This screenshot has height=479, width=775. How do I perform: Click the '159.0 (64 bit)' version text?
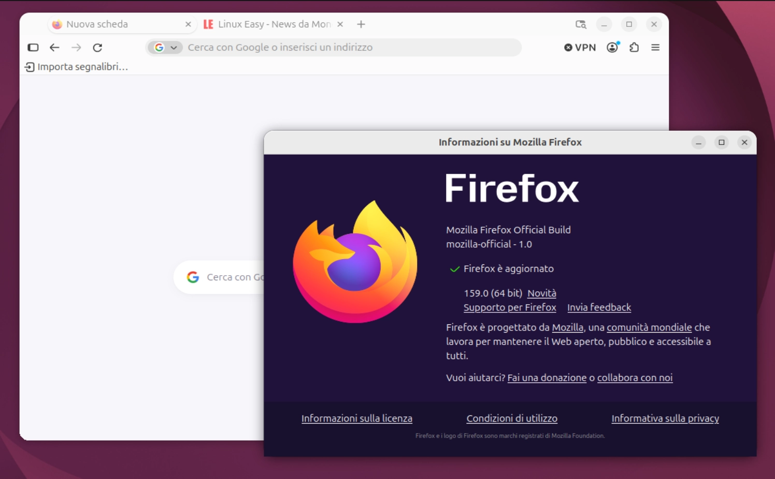493,293
